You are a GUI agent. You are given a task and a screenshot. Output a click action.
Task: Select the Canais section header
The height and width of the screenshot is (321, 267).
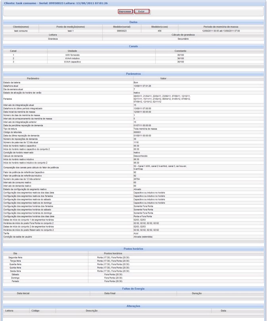[133, 46]
